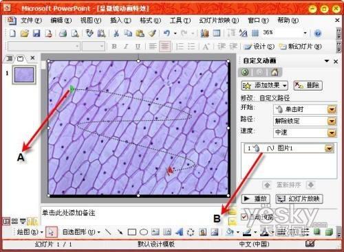Toggle the show grid icon
This screenshot has height=252, width=344.
tap(255, 34)
